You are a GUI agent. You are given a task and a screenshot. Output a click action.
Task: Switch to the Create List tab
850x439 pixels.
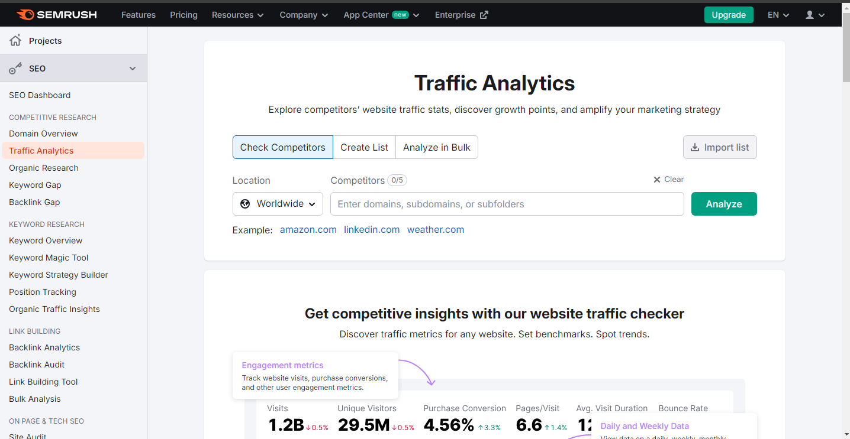[365, 148]
